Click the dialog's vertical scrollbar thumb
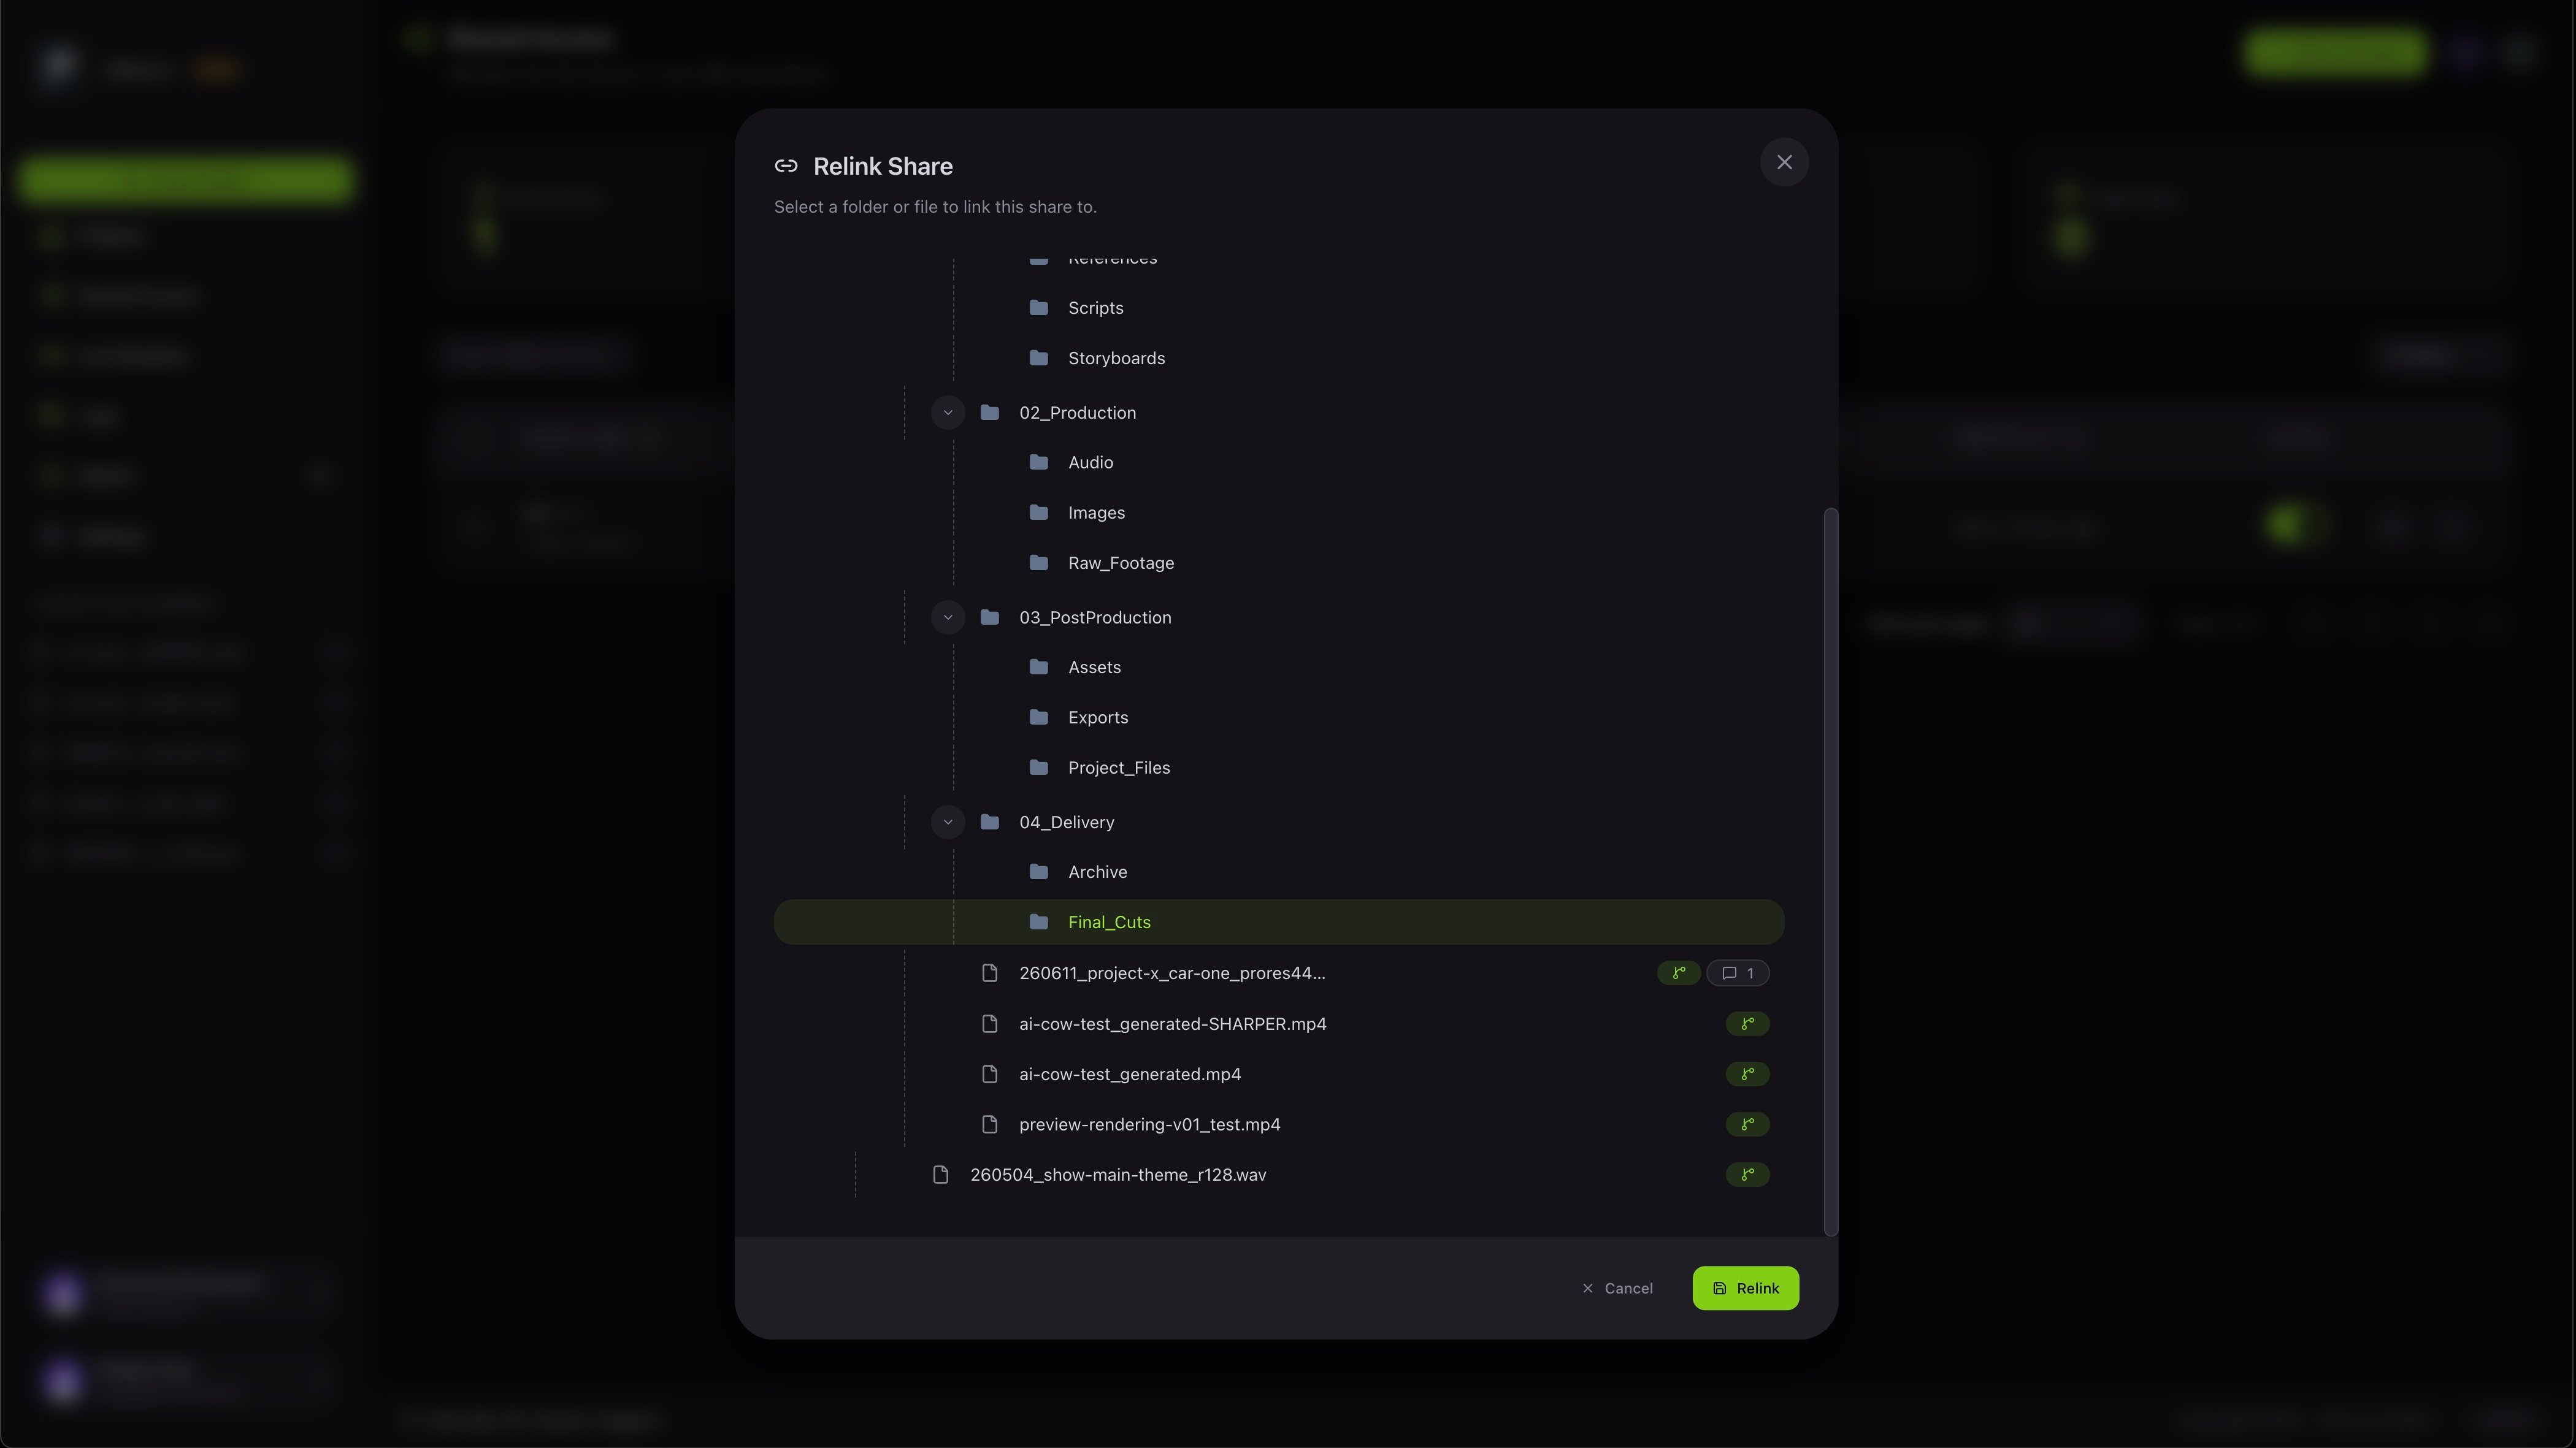 click(x=1831, y=872)
